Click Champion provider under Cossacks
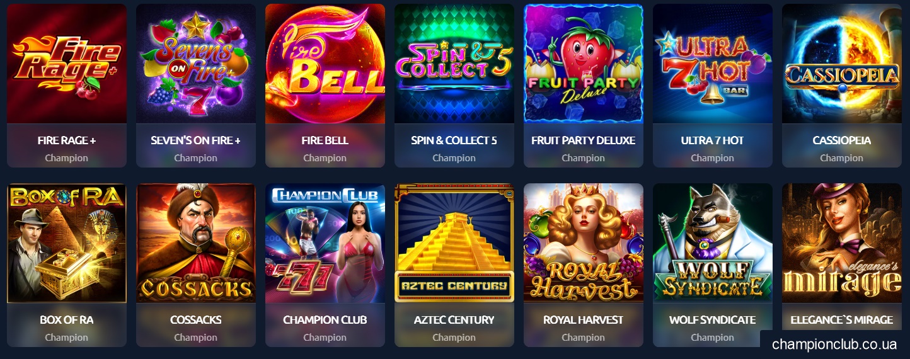The image size is (910, 359). (x=196, y=338)
